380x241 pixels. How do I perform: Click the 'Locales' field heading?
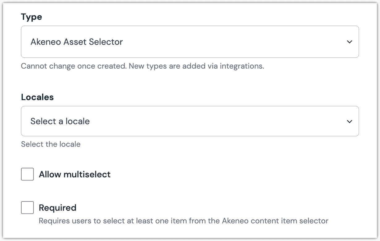pyautogui.click(x=37, y=97)
